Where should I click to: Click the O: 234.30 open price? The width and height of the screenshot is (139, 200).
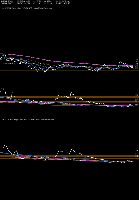coord(38,1)
